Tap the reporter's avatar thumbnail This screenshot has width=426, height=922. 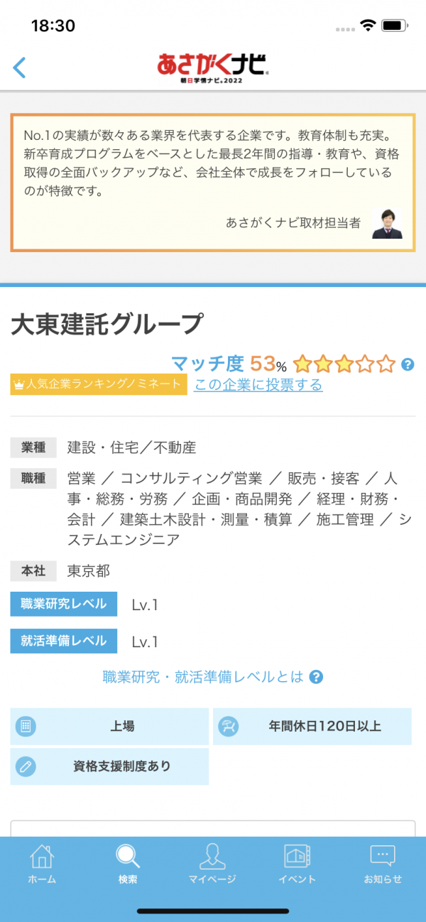click(388, 224)
